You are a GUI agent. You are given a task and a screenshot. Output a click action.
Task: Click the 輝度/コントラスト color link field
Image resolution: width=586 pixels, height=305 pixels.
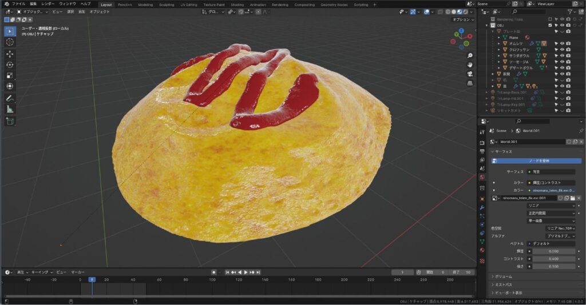click(x=551, y=183)
